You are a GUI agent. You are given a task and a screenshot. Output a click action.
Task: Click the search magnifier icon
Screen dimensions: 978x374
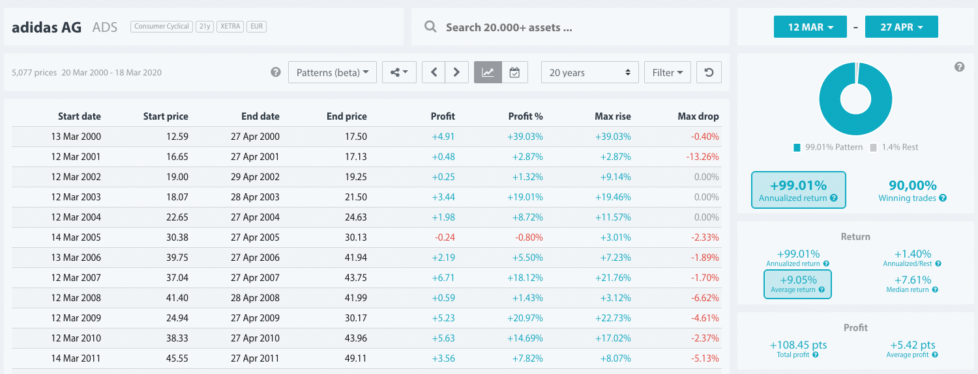click(430, 27)
